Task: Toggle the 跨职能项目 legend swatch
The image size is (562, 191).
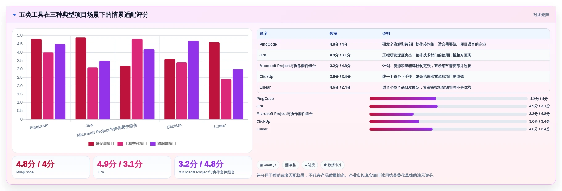Action: point(153,144)
